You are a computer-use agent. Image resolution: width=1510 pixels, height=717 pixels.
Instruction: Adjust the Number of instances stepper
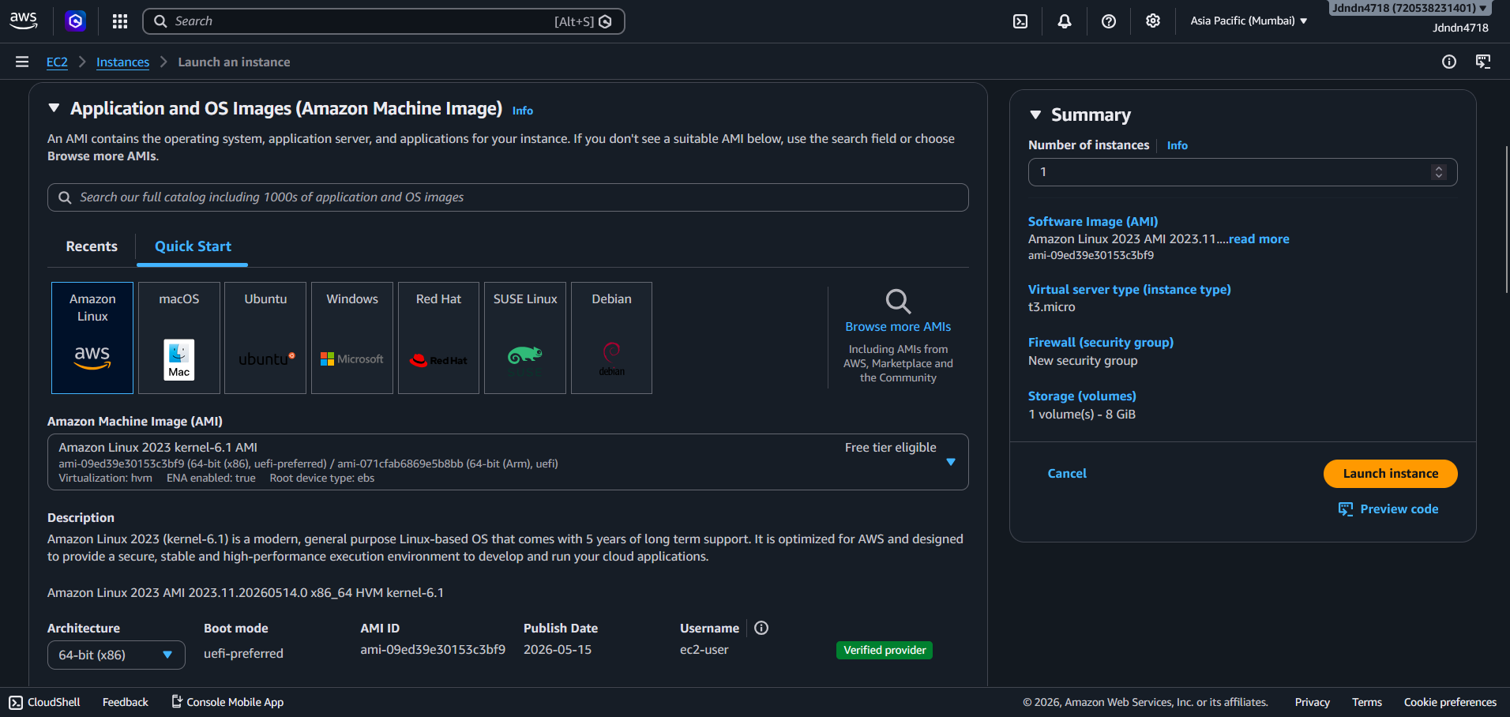tap(1439, 172)
